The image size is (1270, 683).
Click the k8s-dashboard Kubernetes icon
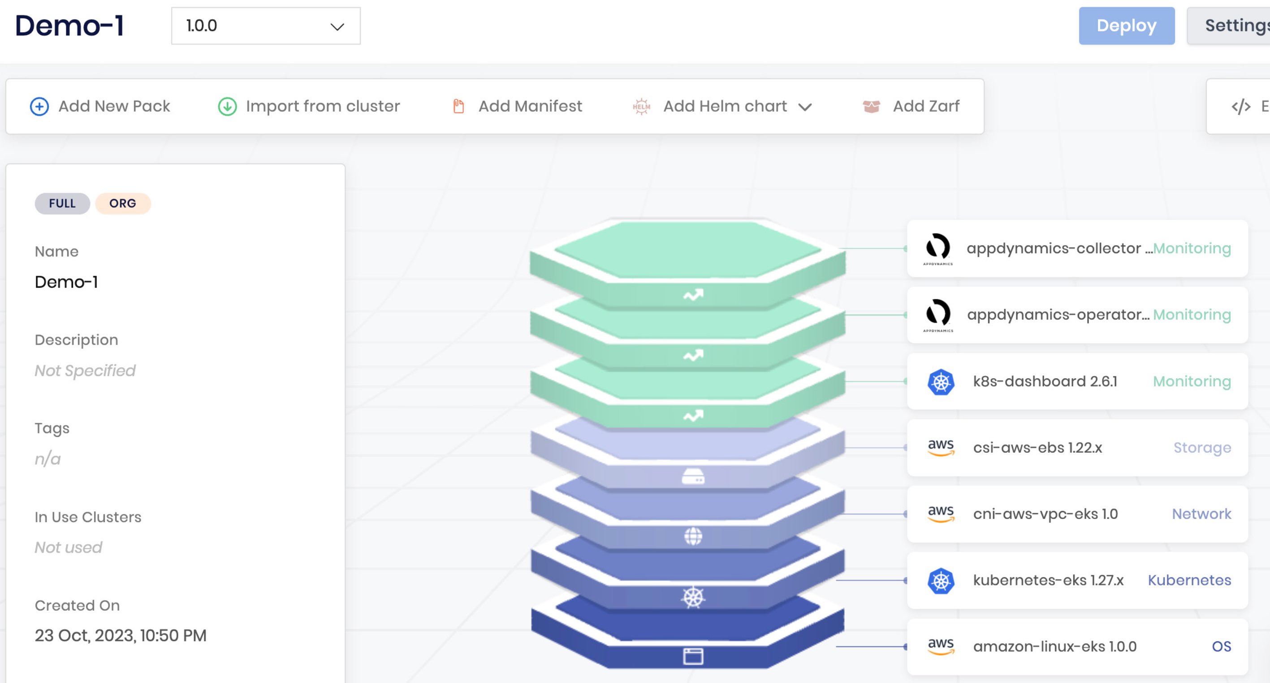pos(939,381)
